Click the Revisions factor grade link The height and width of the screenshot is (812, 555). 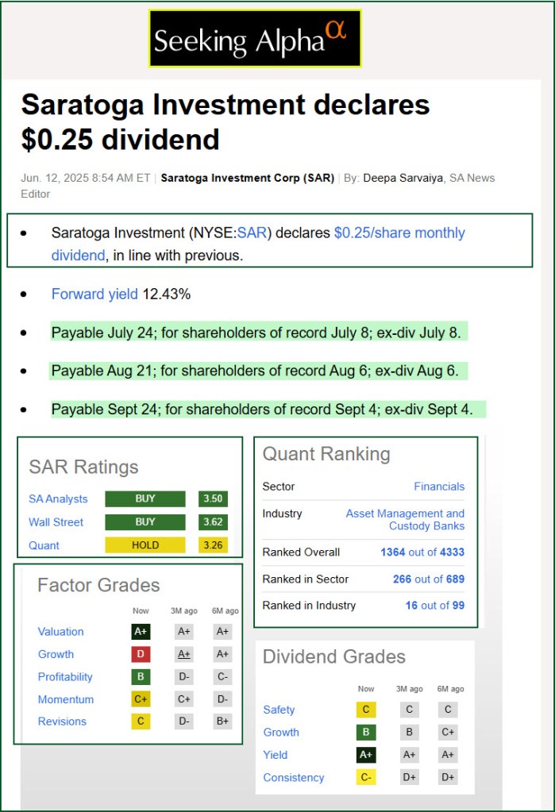tap(62, 722)
